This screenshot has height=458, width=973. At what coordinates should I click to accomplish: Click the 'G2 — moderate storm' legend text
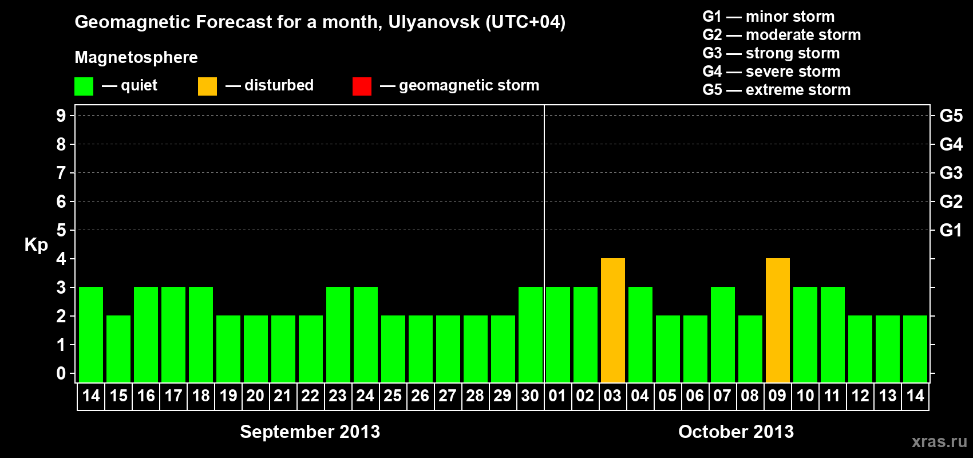click(782, 35)
